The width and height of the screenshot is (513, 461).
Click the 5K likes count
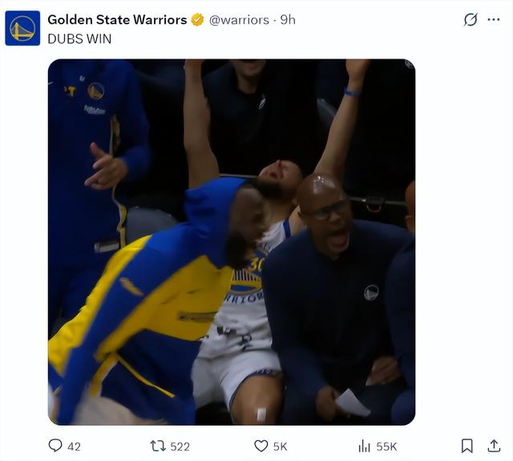click(x=280, y=447)
